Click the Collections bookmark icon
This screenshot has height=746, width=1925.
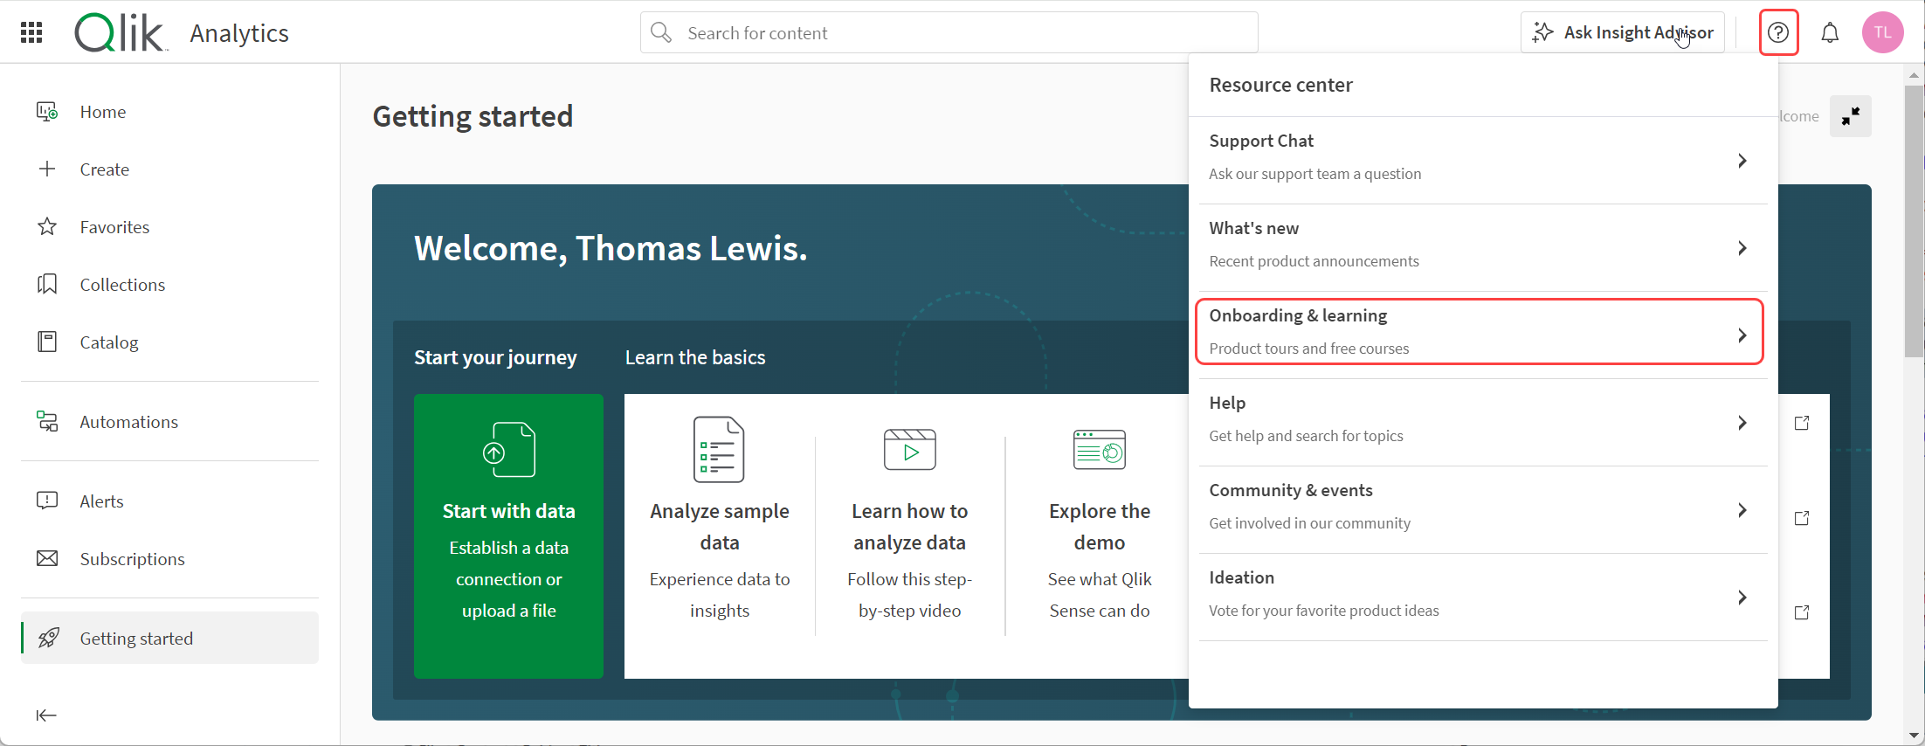pyautogui.click(x=47, y=285)
